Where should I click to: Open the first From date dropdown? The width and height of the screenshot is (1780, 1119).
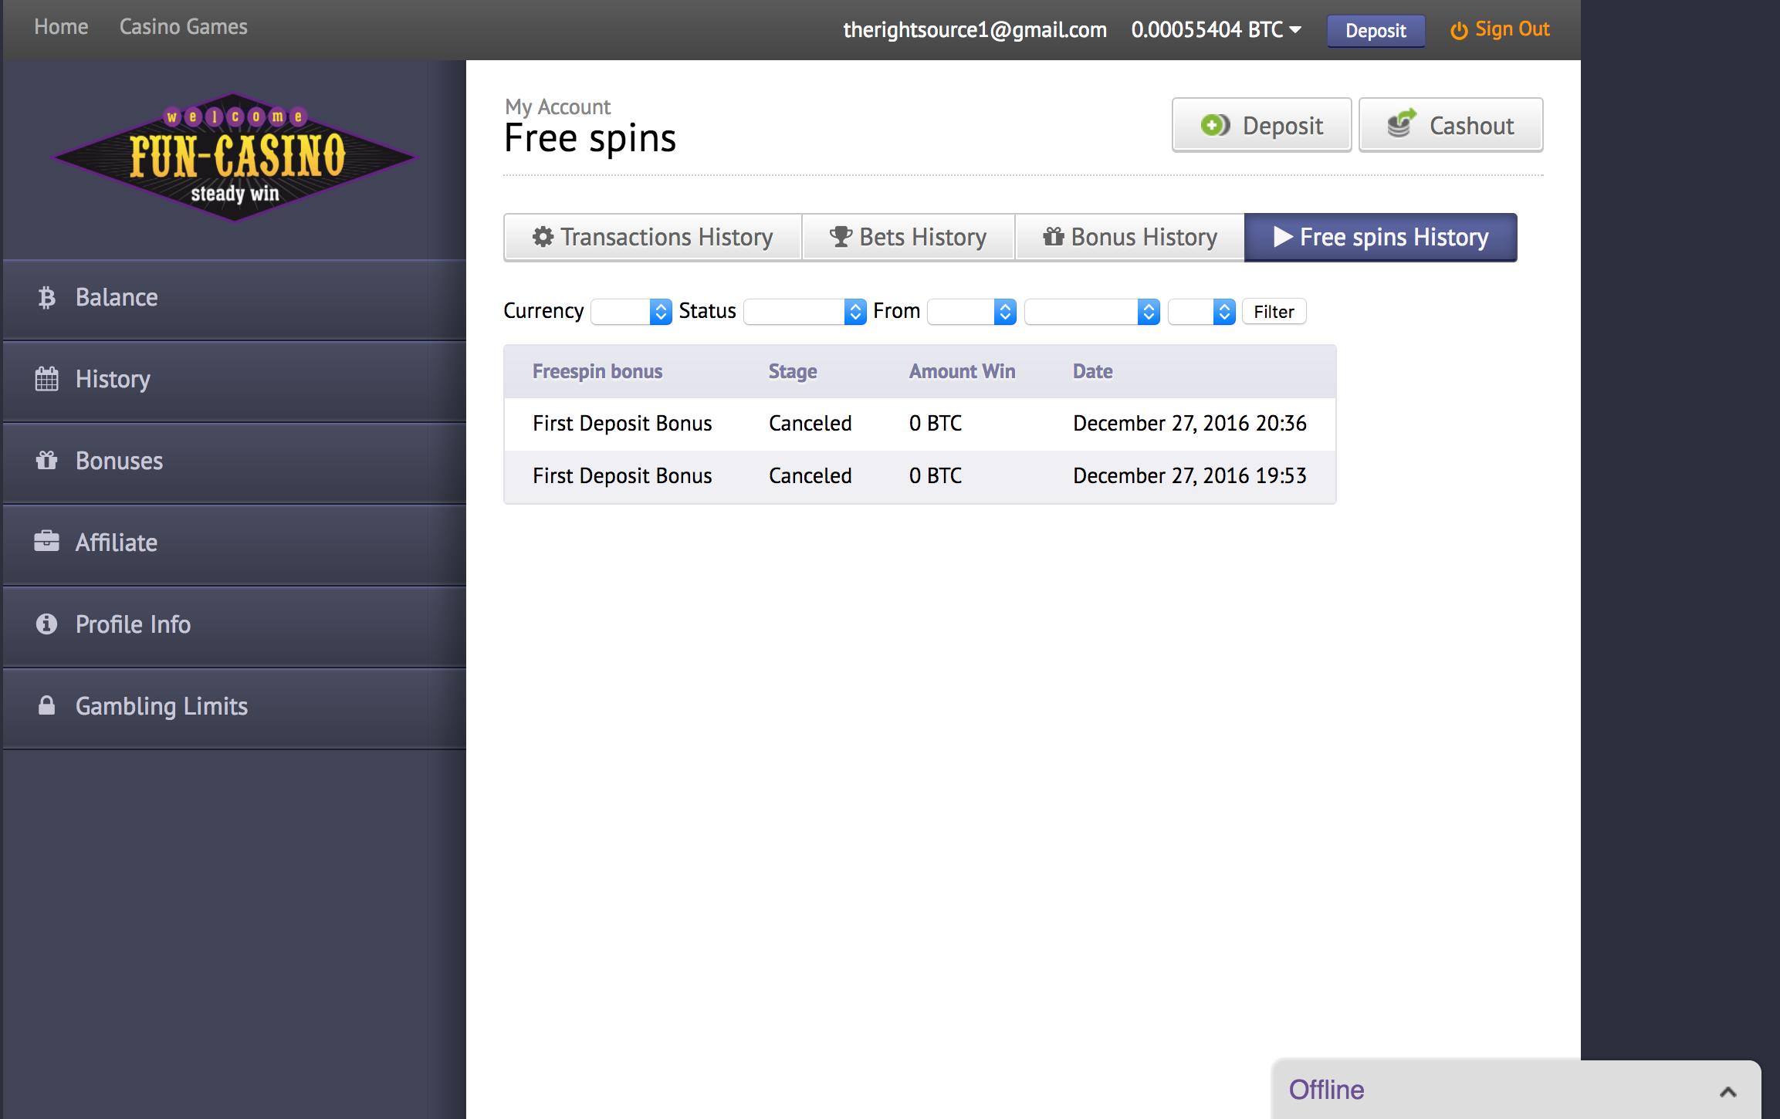[x=971, y=312]
